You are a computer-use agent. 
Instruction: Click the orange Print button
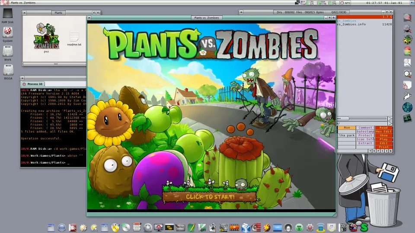[x=383, y=147]
